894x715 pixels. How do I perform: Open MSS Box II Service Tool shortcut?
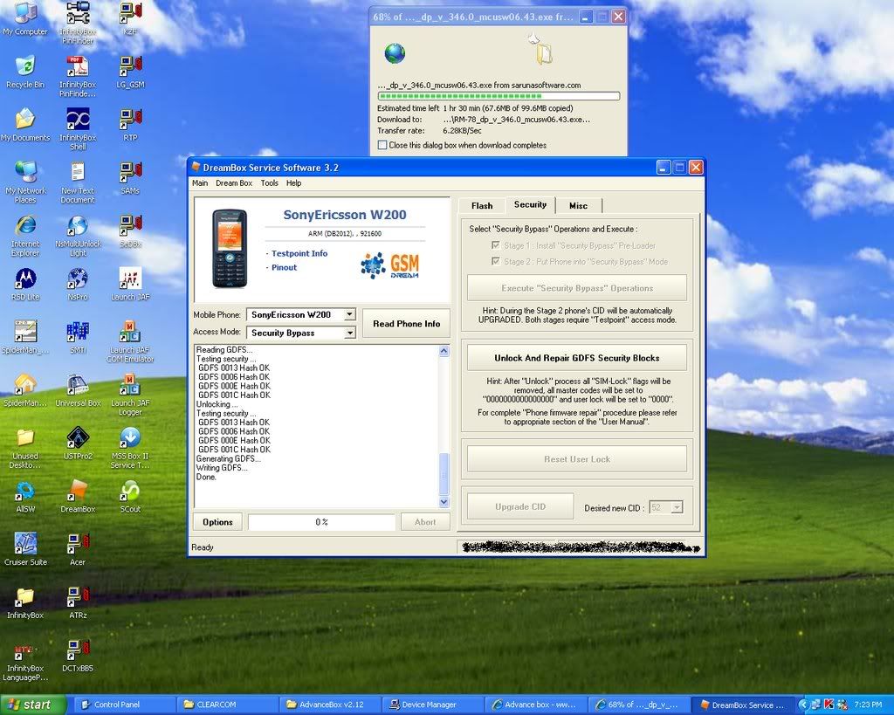(131, 447)
